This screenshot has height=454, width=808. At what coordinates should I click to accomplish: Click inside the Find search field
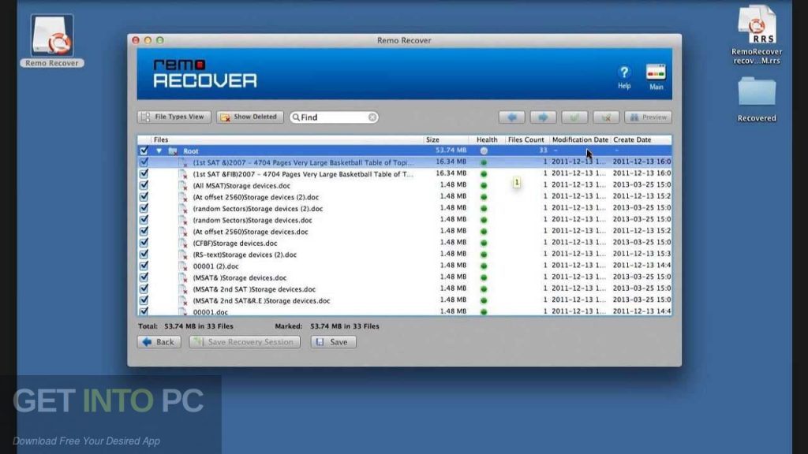pyautogui.click(x=331, y=116)
